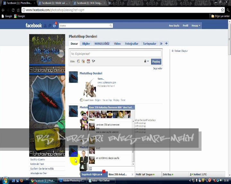Click the Ne düşünüyorsun? status box

[x=116, y=54]
